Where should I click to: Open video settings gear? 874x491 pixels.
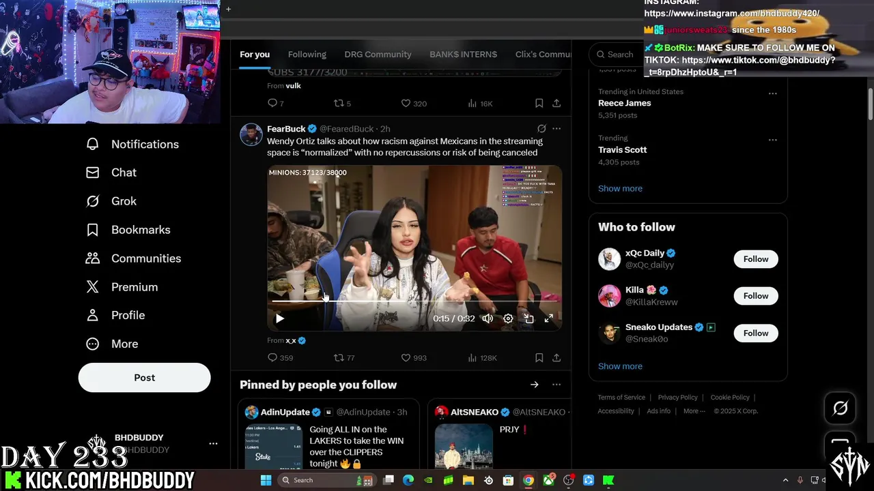click(x=508, y=318)
